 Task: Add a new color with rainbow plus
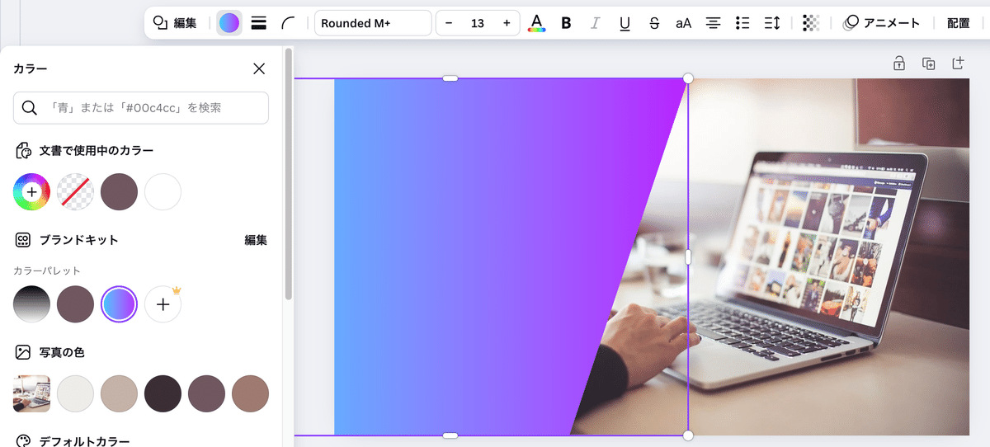pos(31,191)
